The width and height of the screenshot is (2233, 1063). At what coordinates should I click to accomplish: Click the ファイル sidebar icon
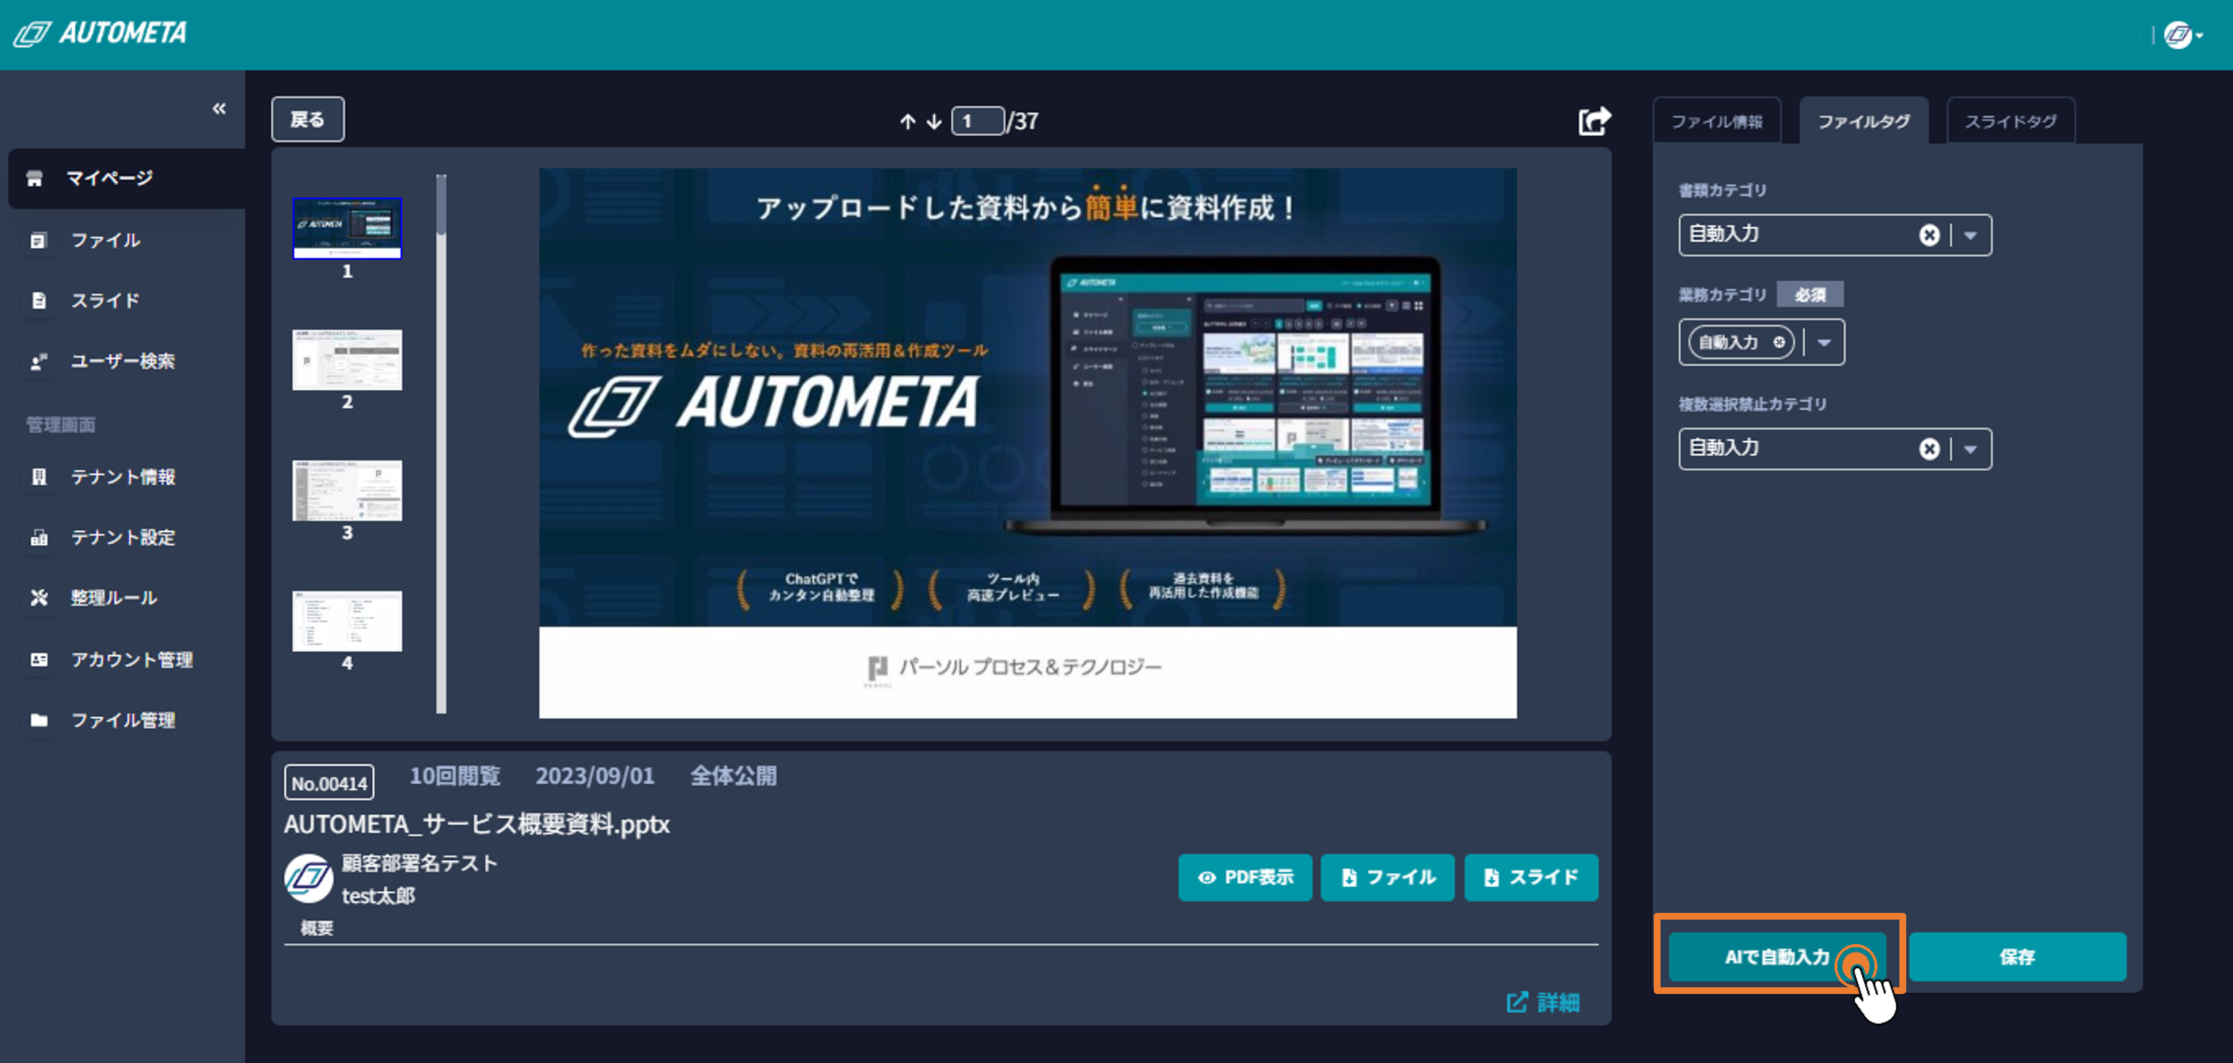(x=38, y=240)
